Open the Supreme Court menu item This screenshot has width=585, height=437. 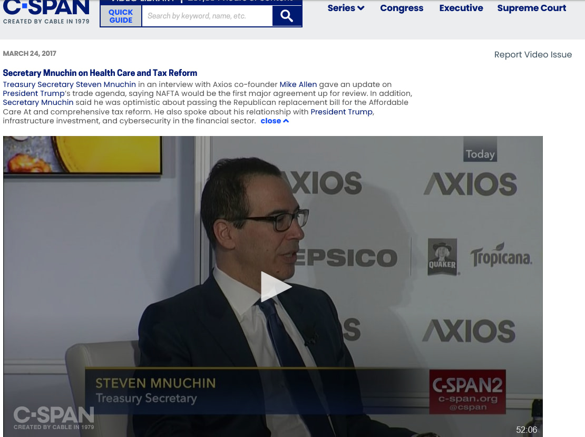(532, 8)
